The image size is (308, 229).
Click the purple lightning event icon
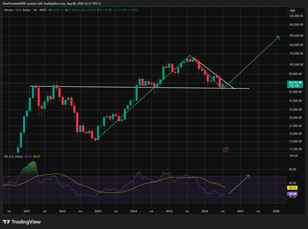226,150
